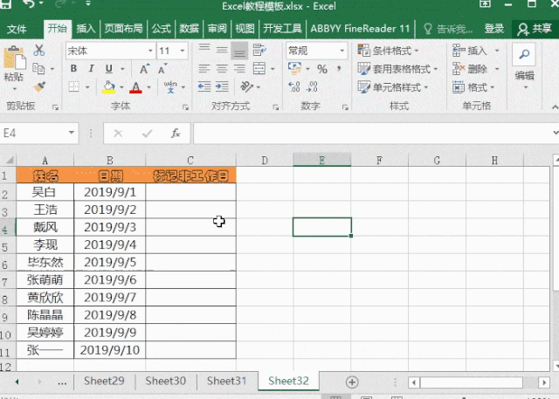Apply yellow fill color bucket
559x399 pixels.
click(108, 86)
